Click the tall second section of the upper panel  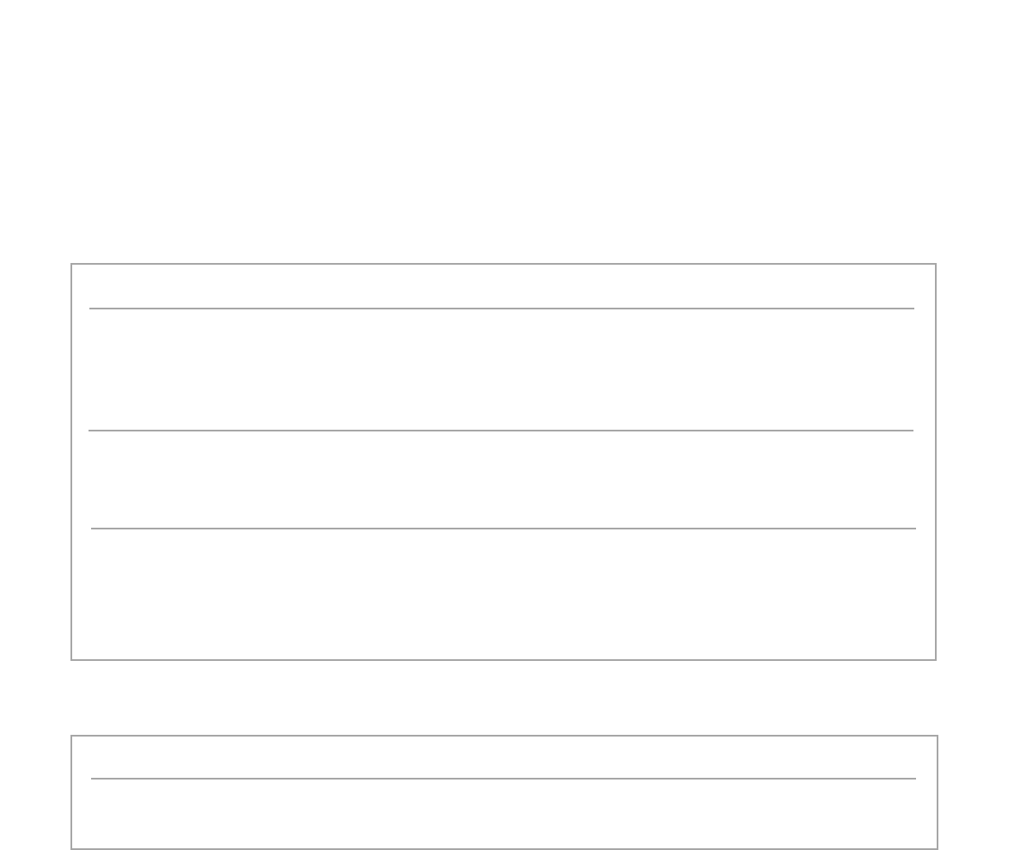[502, 370]
